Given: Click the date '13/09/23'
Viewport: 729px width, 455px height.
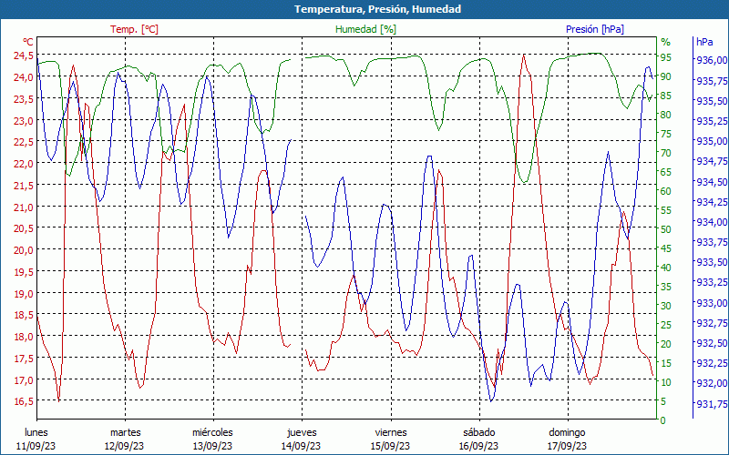Looking at the screenshot, I should (212, 446).
